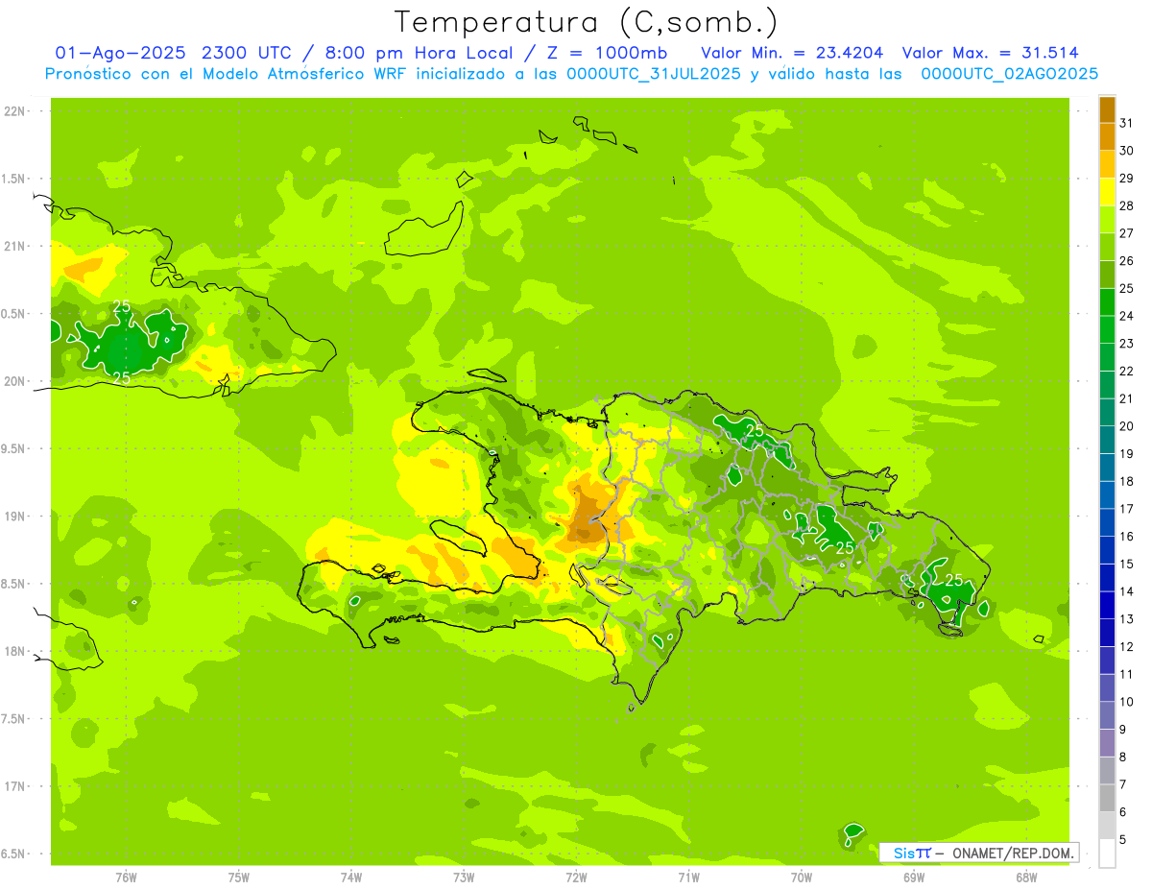Click the '0000UTC_02AGO2025' valid-until text

1009,74
